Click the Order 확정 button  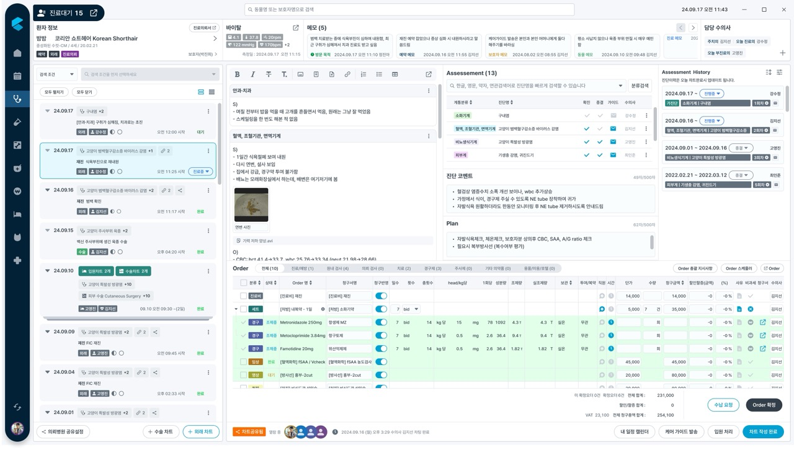point(764,405)
